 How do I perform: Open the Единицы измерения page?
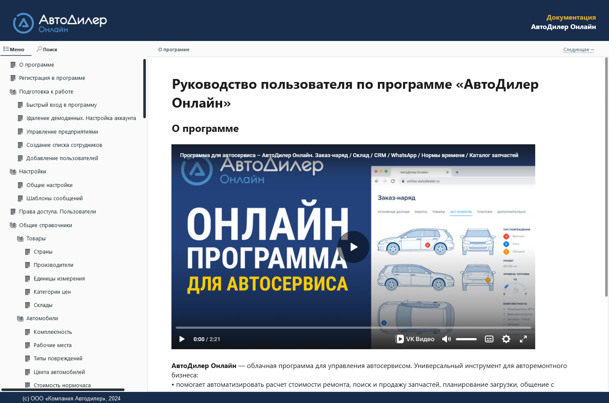[x=59, y=279]
